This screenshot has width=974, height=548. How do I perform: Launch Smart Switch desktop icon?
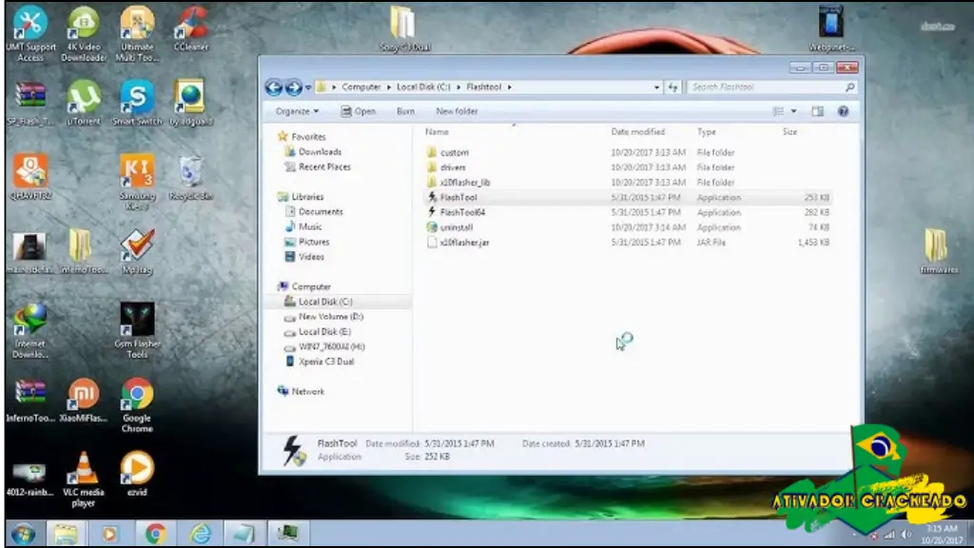coord(137,103)
